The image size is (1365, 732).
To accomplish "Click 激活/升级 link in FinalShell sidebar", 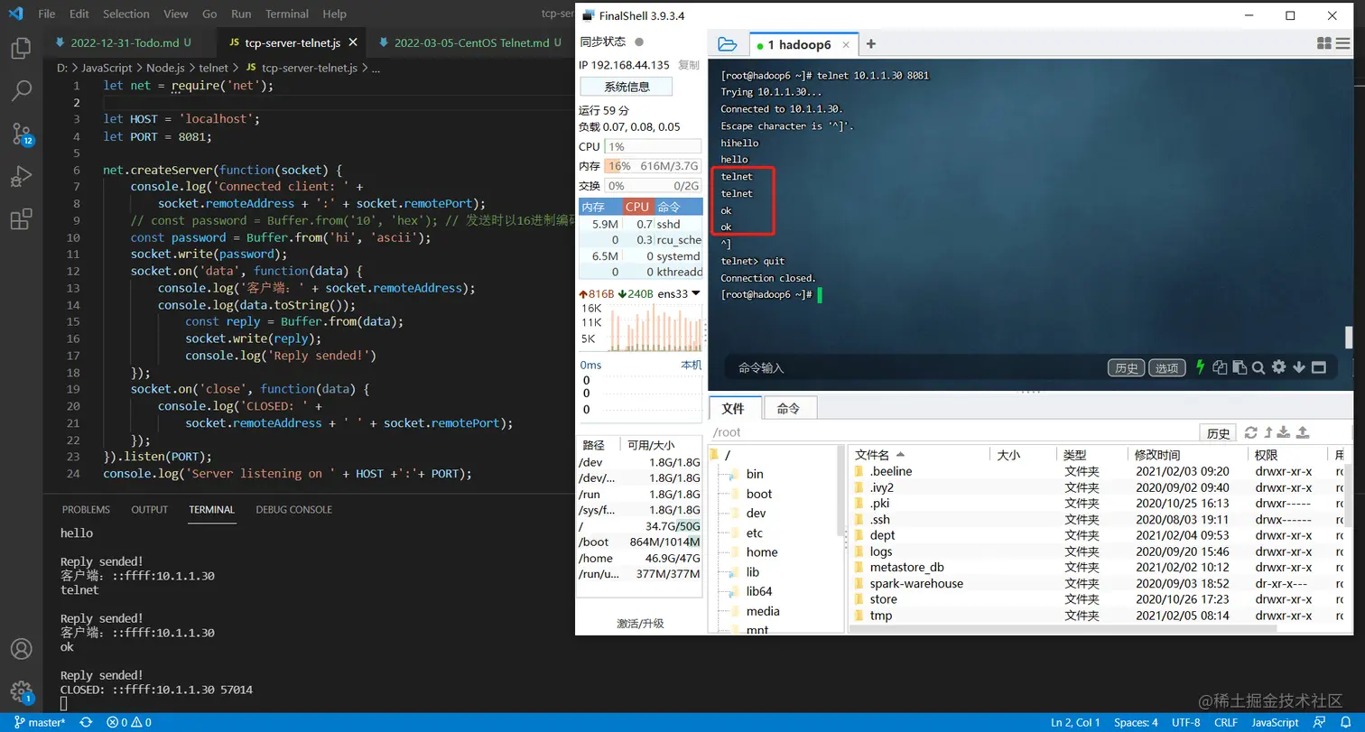I will 640,624.
